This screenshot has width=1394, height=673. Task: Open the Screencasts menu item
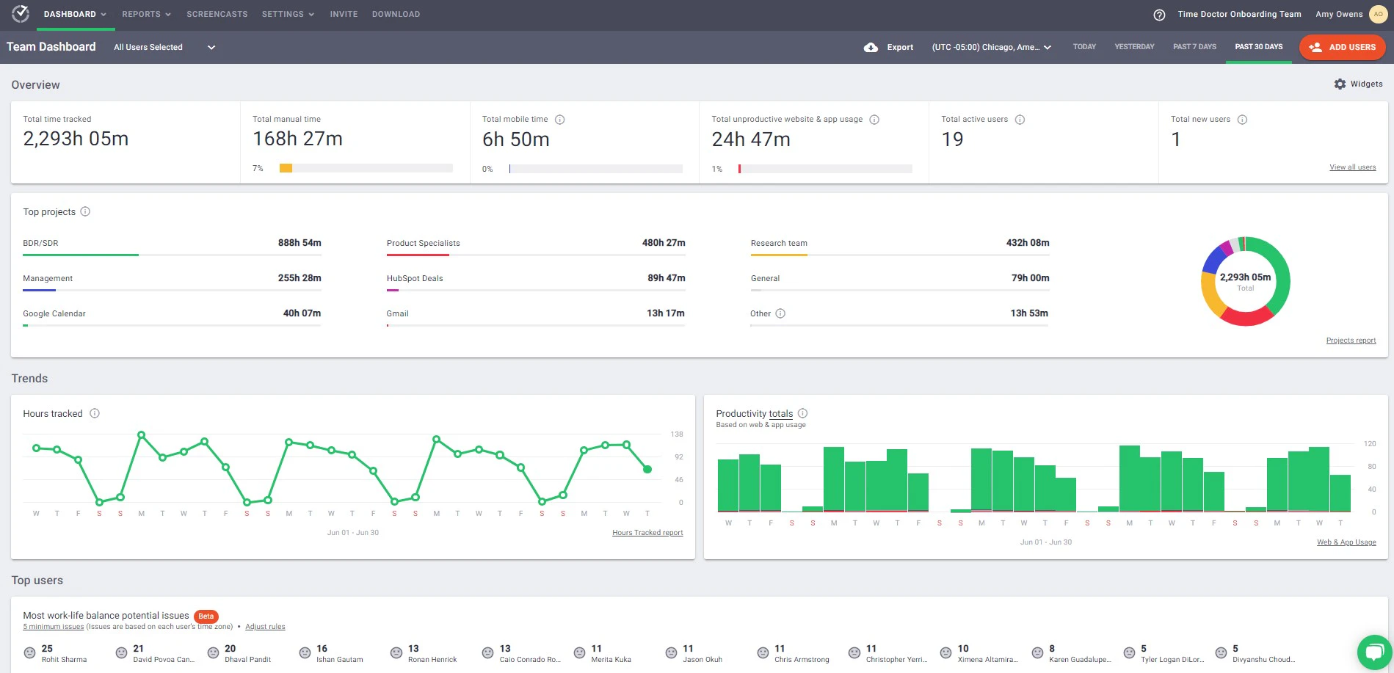(217, 15)
